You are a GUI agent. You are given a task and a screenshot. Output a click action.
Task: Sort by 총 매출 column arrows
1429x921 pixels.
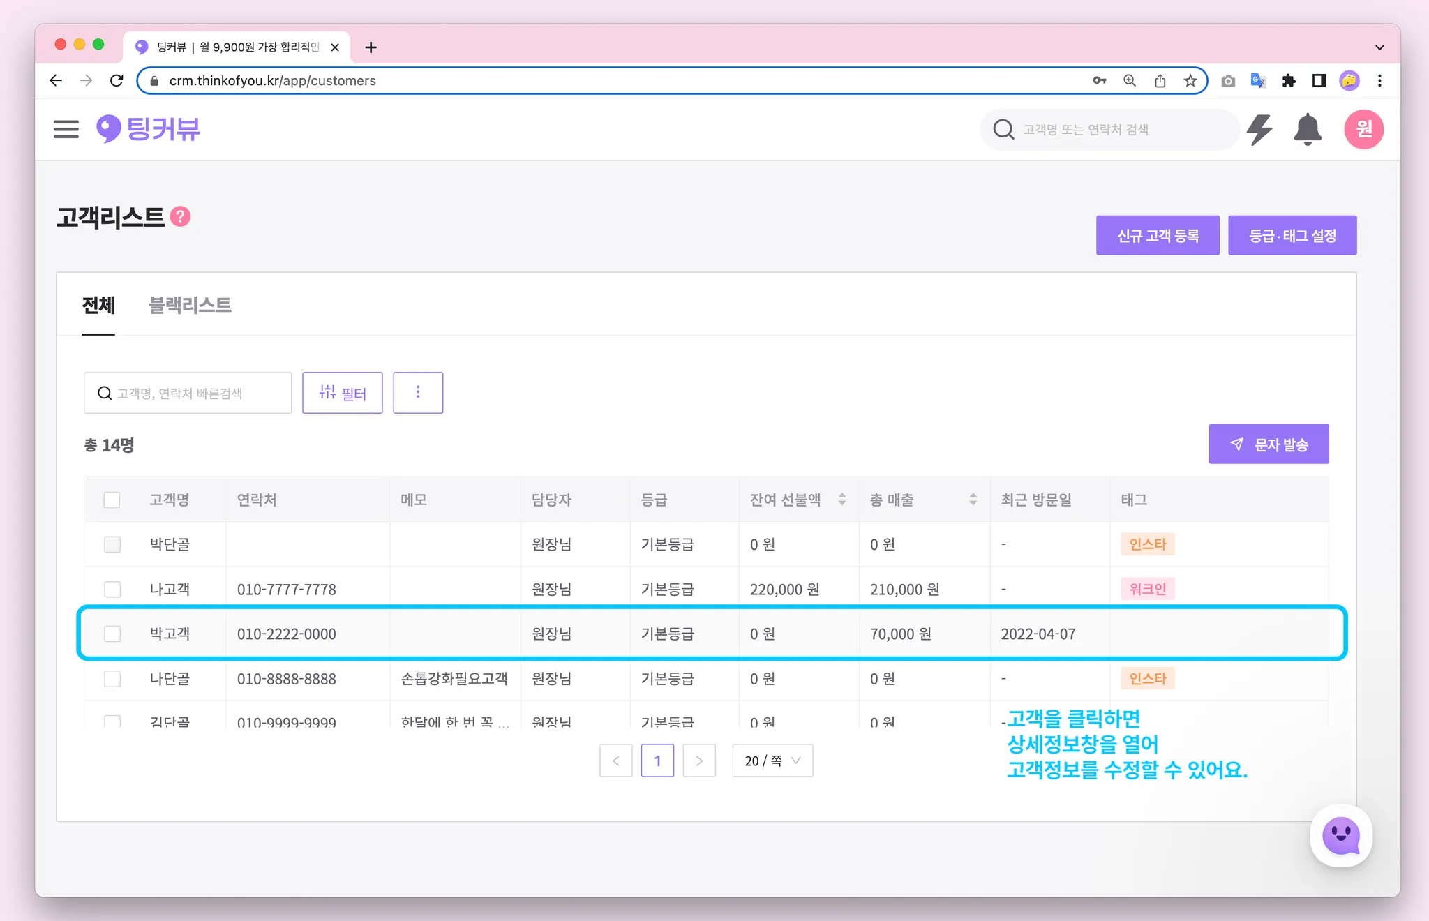coord(973,500)
